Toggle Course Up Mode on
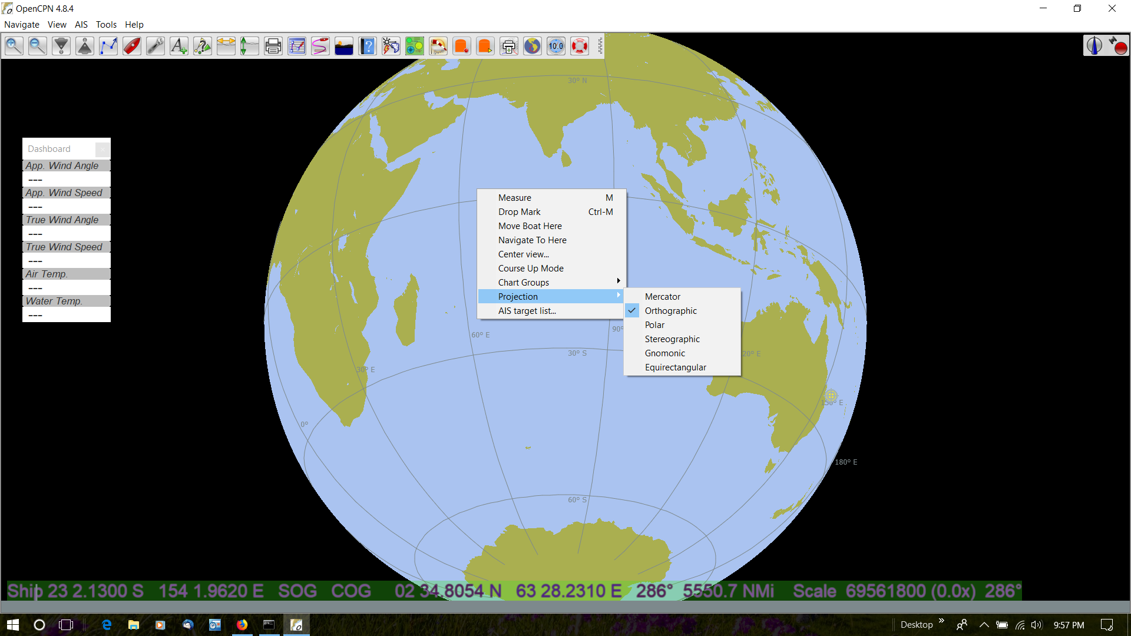This screenshot has width=1131, height=636. (x=531, y=268)
